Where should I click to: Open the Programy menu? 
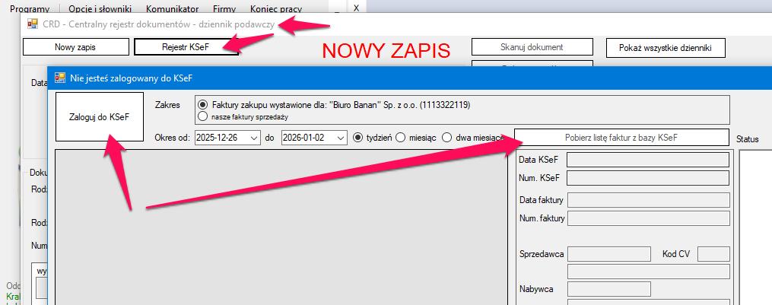(30, 9)
